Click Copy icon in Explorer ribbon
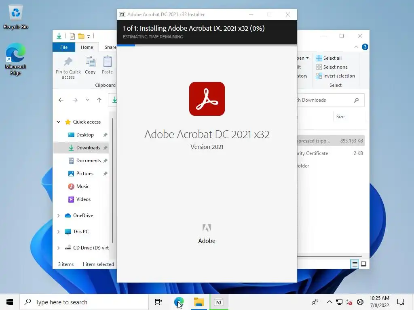The image size is (414, 310). (x=90, y=65)
